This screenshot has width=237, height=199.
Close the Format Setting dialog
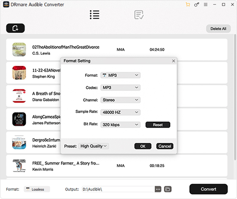tap(174, 61)
